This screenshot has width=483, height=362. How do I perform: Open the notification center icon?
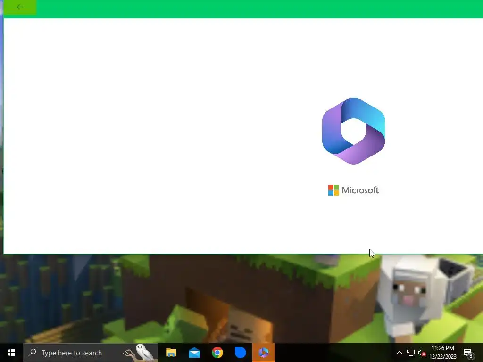pyautogui.click(x=468, y=353)
